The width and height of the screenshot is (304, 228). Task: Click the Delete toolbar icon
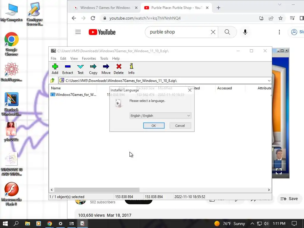tap(119, 69)
